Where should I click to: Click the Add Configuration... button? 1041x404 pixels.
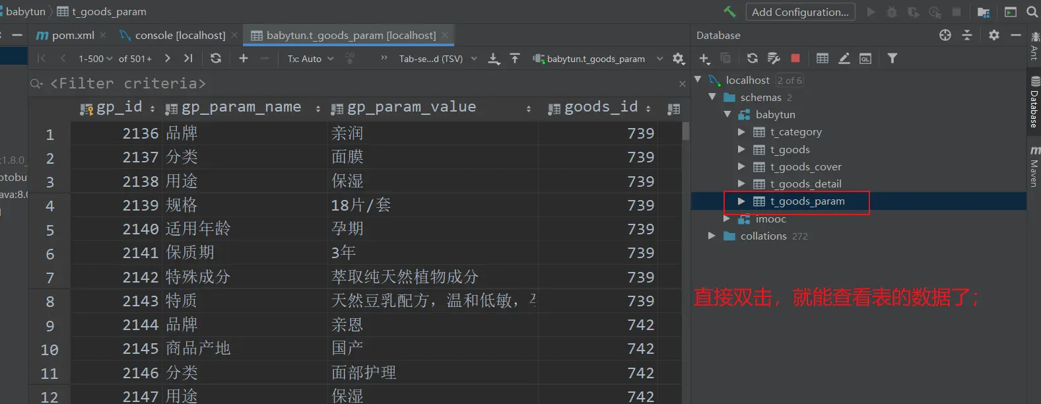coord(800,12)
